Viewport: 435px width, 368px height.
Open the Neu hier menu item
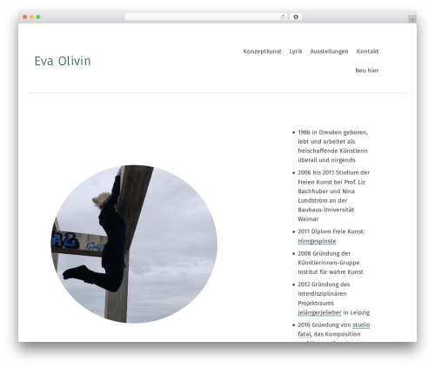[x=367, y=70]
